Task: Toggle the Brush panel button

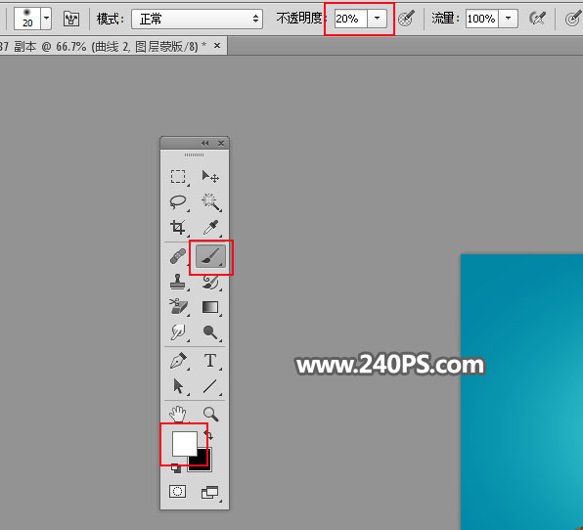Action: (71, 19)
